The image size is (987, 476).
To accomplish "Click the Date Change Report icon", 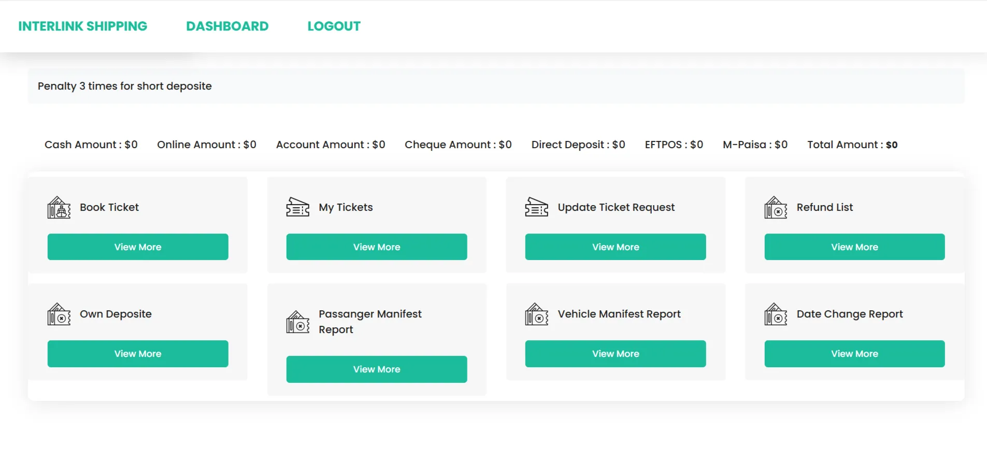I will (x=776, y=314).
